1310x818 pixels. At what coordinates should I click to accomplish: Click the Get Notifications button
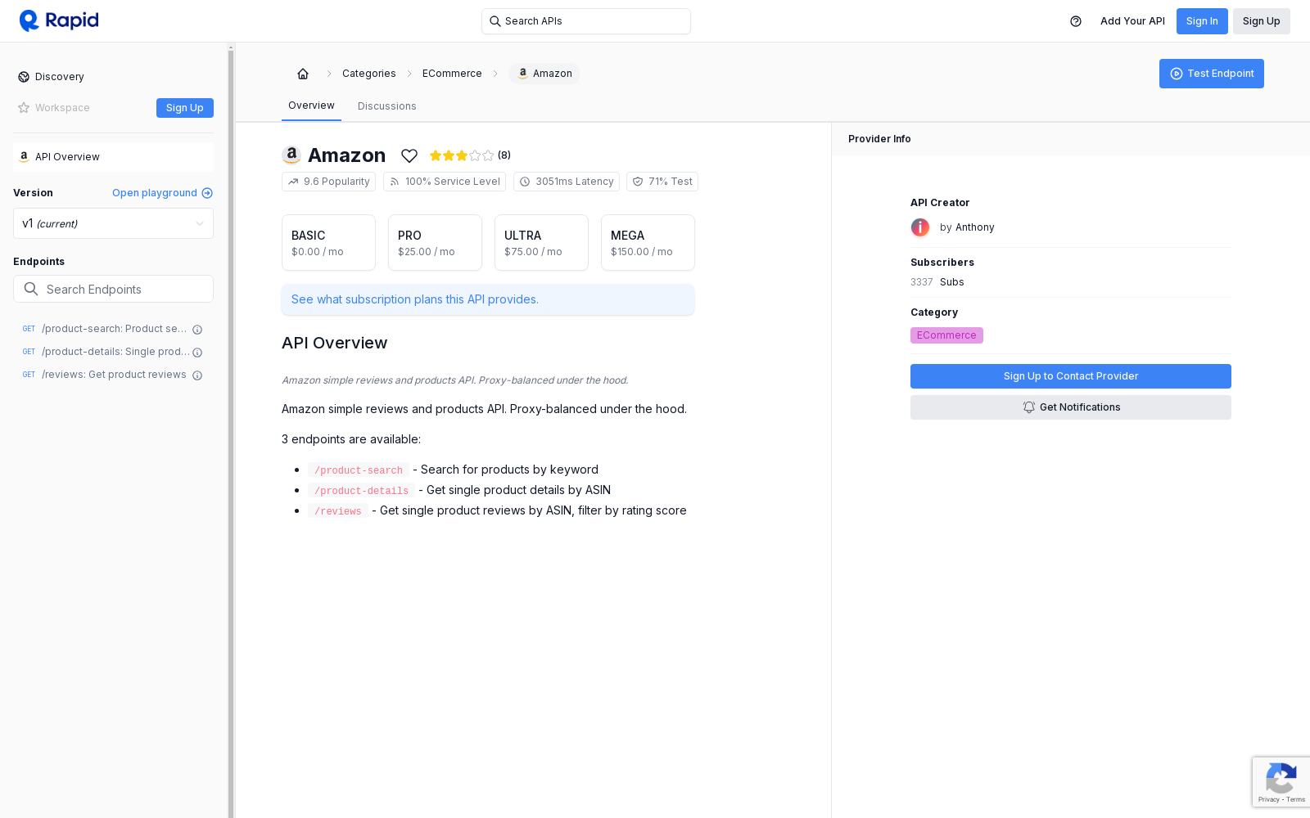[x=1071, y=407]
